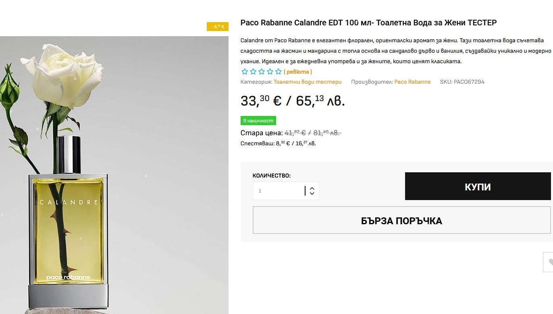Image resolution: width=553 pixels, height=314 pixels.
Task: Enlarge the Calandre bottle product image
Action: [x=114, y=175]
